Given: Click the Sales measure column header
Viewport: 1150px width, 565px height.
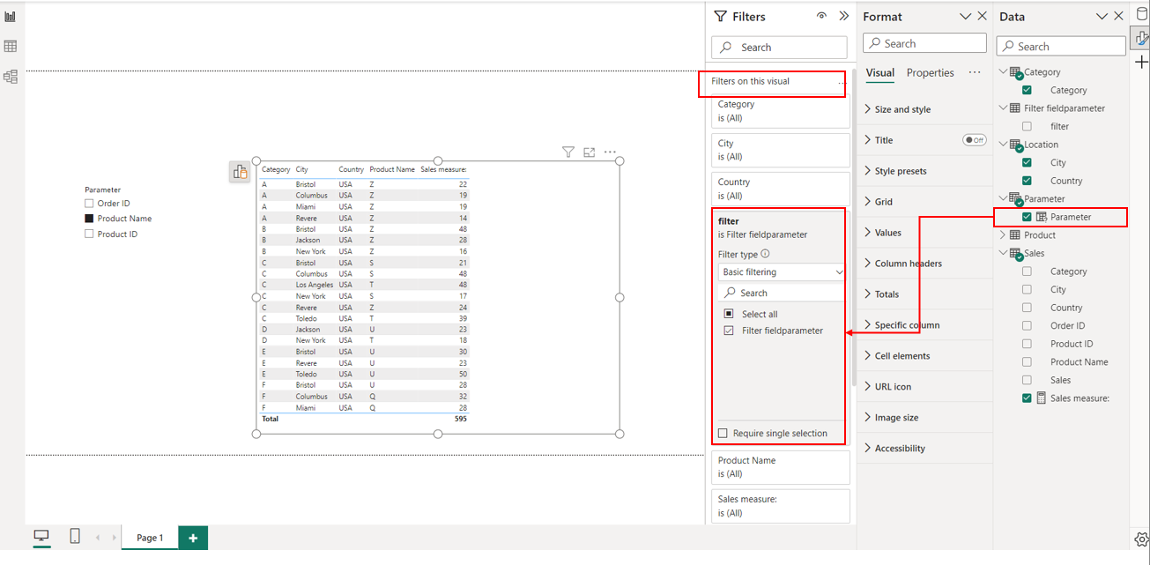Looking at the screenshot, I should pos(443,169).
